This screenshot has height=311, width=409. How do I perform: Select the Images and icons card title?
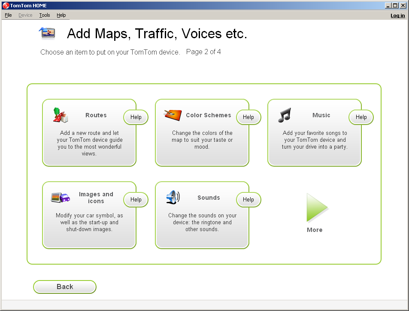point(96,198)
